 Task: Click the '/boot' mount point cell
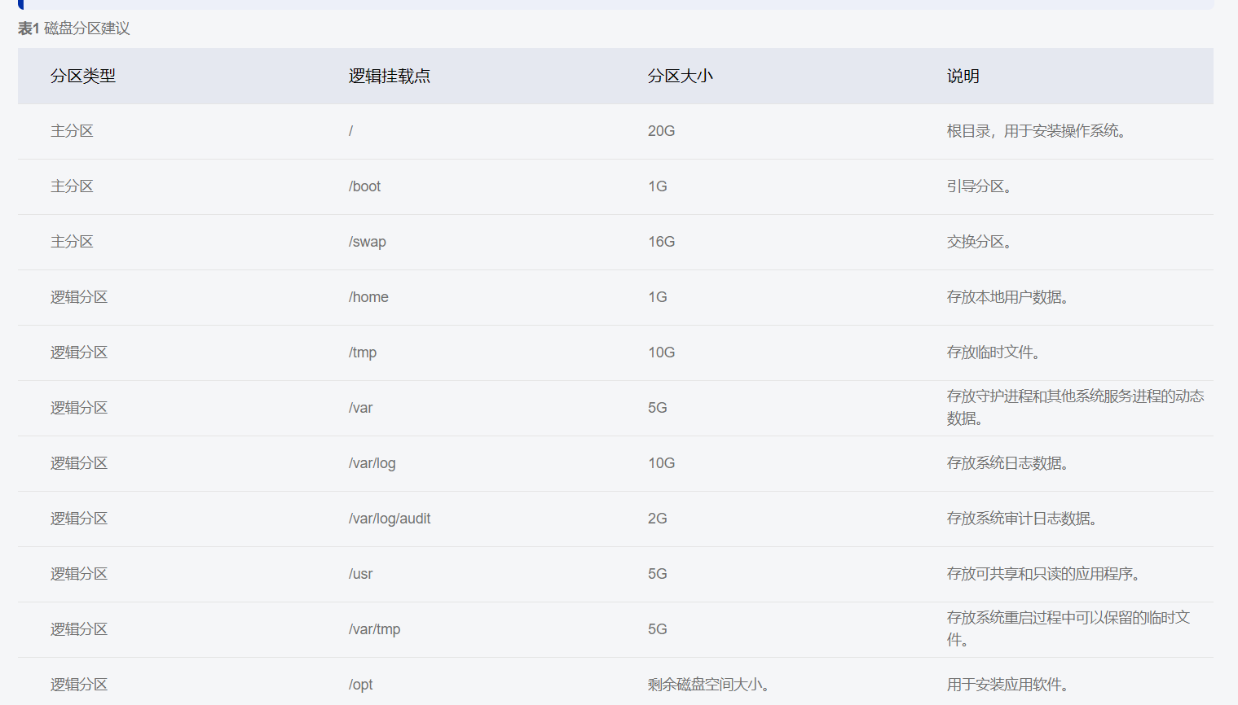(365, 186)
